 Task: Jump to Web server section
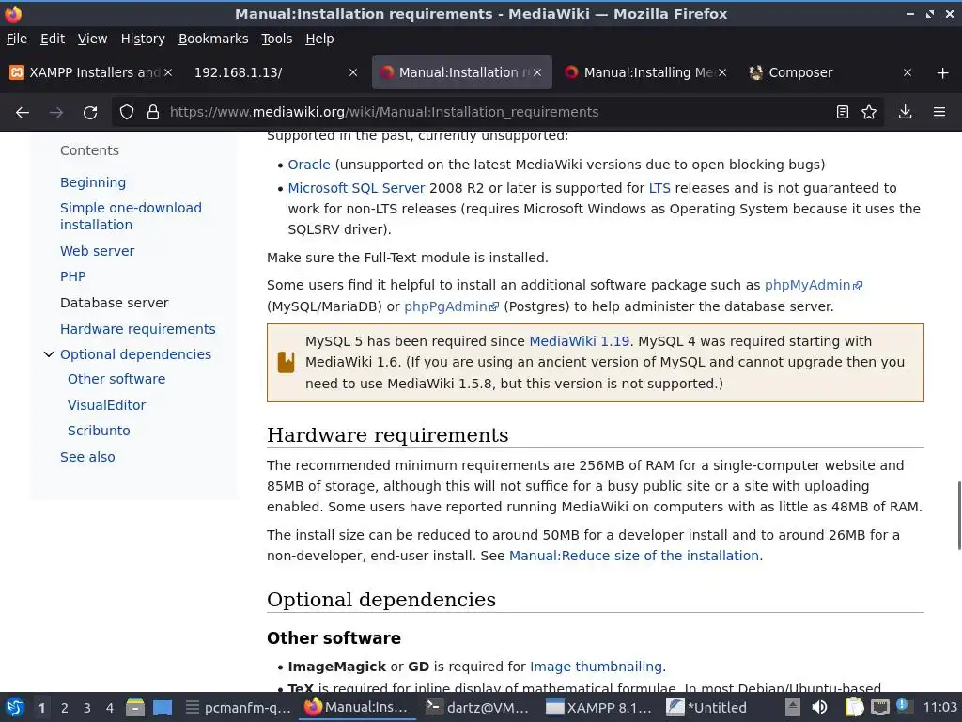[x=97, y=251]
